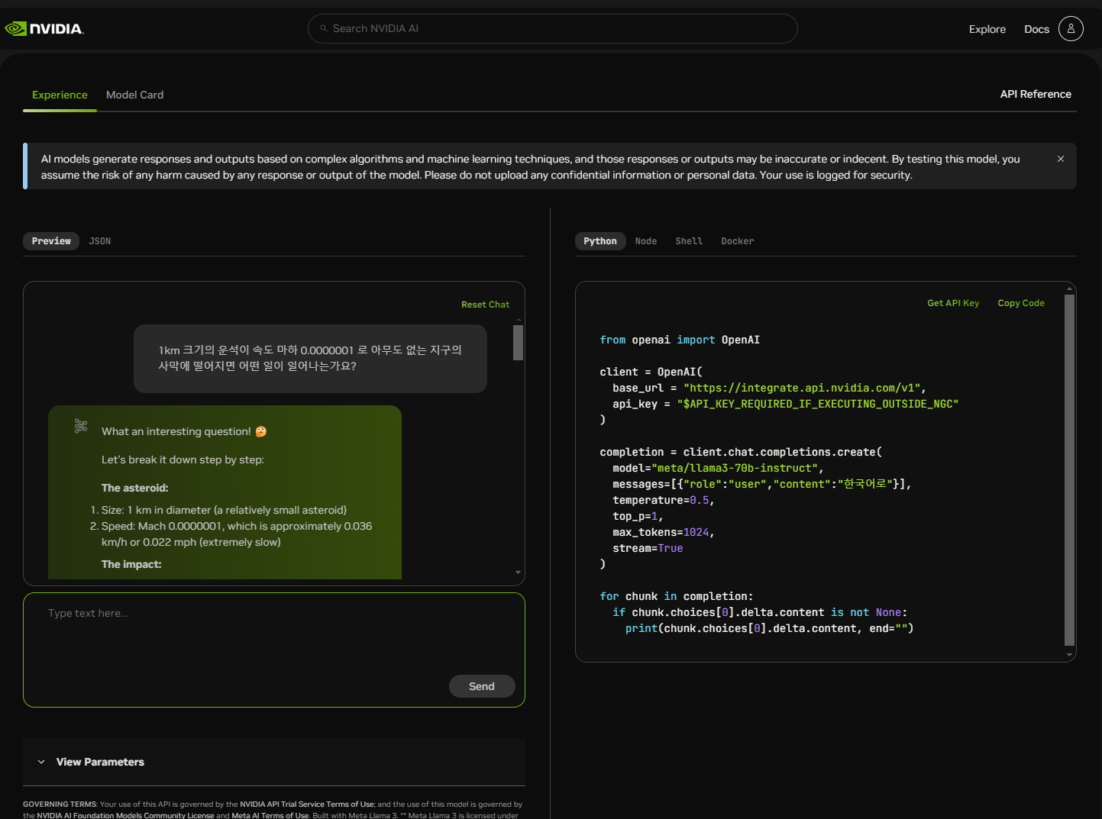Viewport: 1102px width, 819px height.
Task: Open the Explore menu
Action: pos(987,29)
